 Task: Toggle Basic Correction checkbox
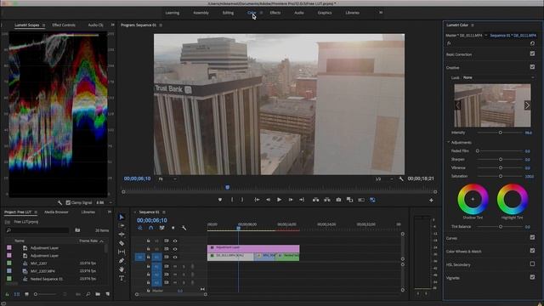point(533,54)
